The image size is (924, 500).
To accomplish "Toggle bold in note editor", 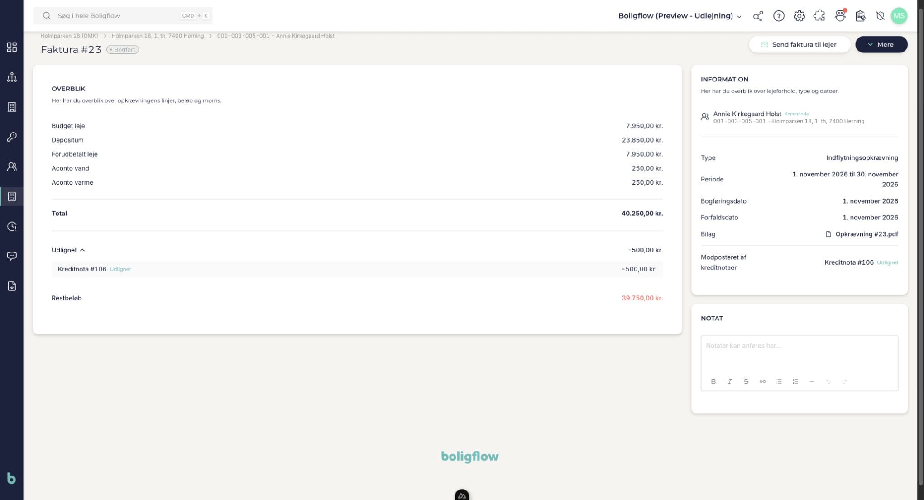I will pyautogui.click(x=713, y=381).
